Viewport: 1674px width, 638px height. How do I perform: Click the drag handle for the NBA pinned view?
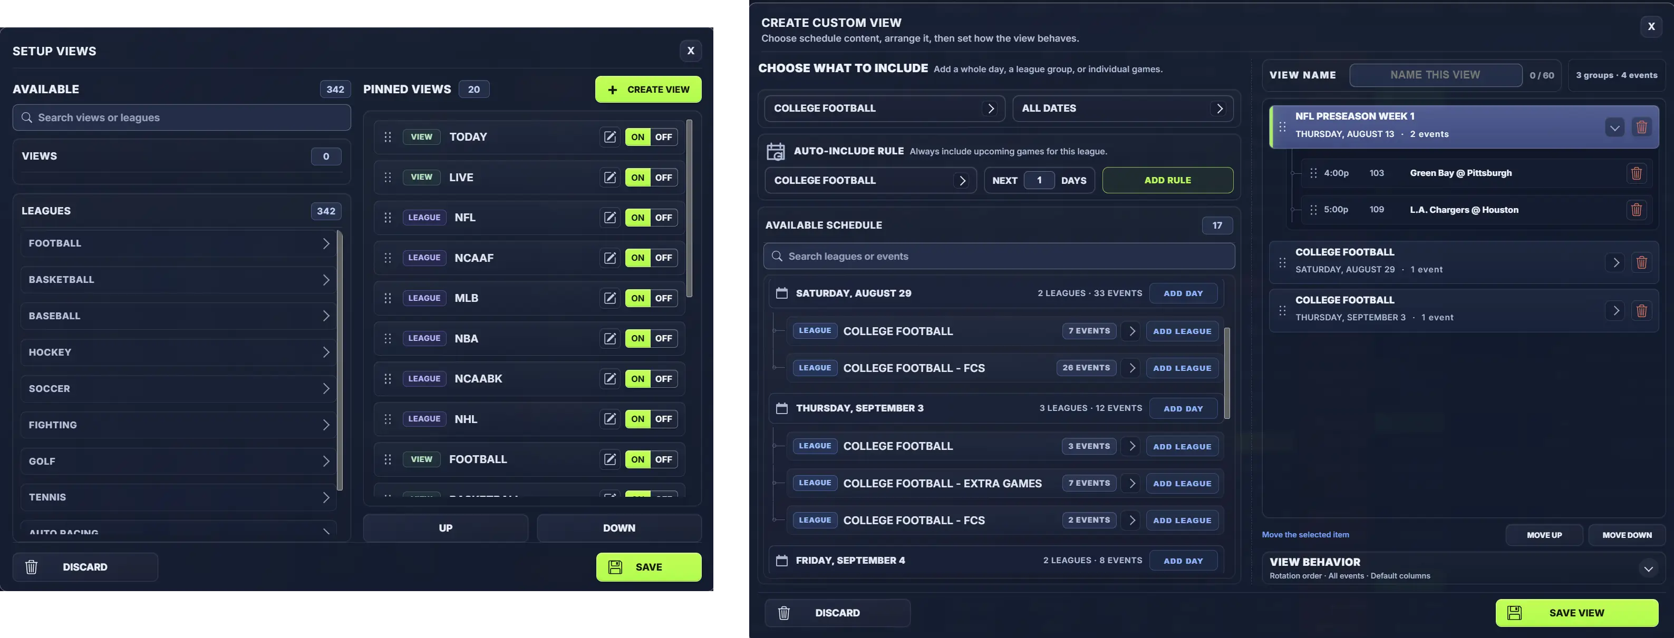388,338
